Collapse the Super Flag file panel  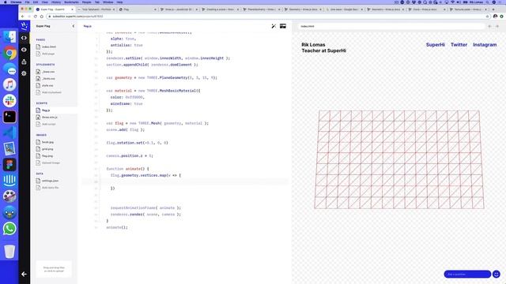[x=74, y=26]
